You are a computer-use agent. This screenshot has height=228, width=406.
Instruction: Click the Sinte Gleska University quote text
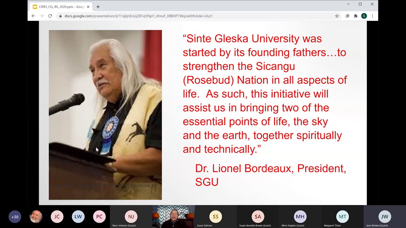coord(265,94)
